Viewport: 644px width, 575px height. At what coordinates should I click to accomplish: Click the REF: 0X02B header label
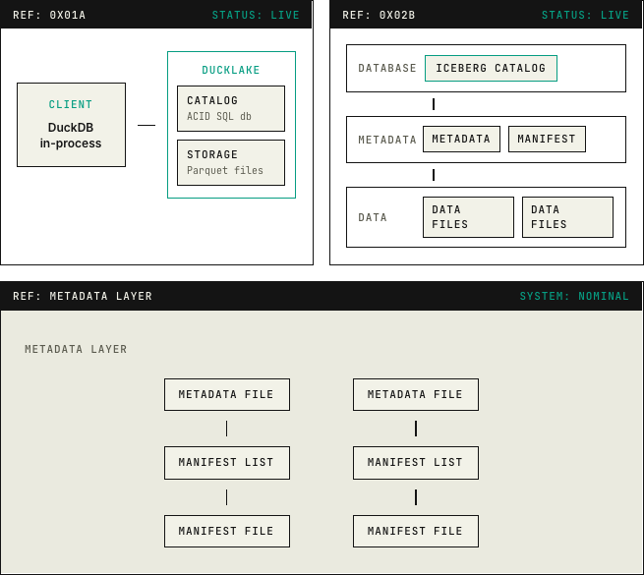(379, 15)
